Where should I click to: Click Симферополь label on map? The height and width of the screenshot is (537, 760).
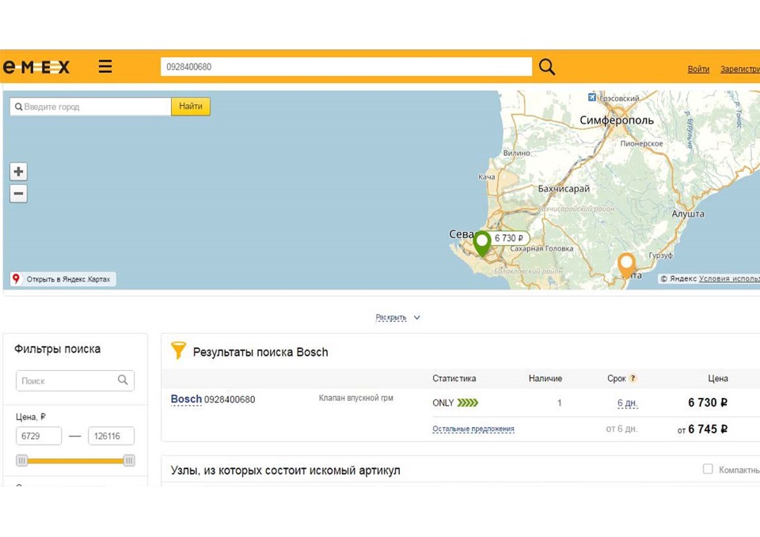pos(617,120)
